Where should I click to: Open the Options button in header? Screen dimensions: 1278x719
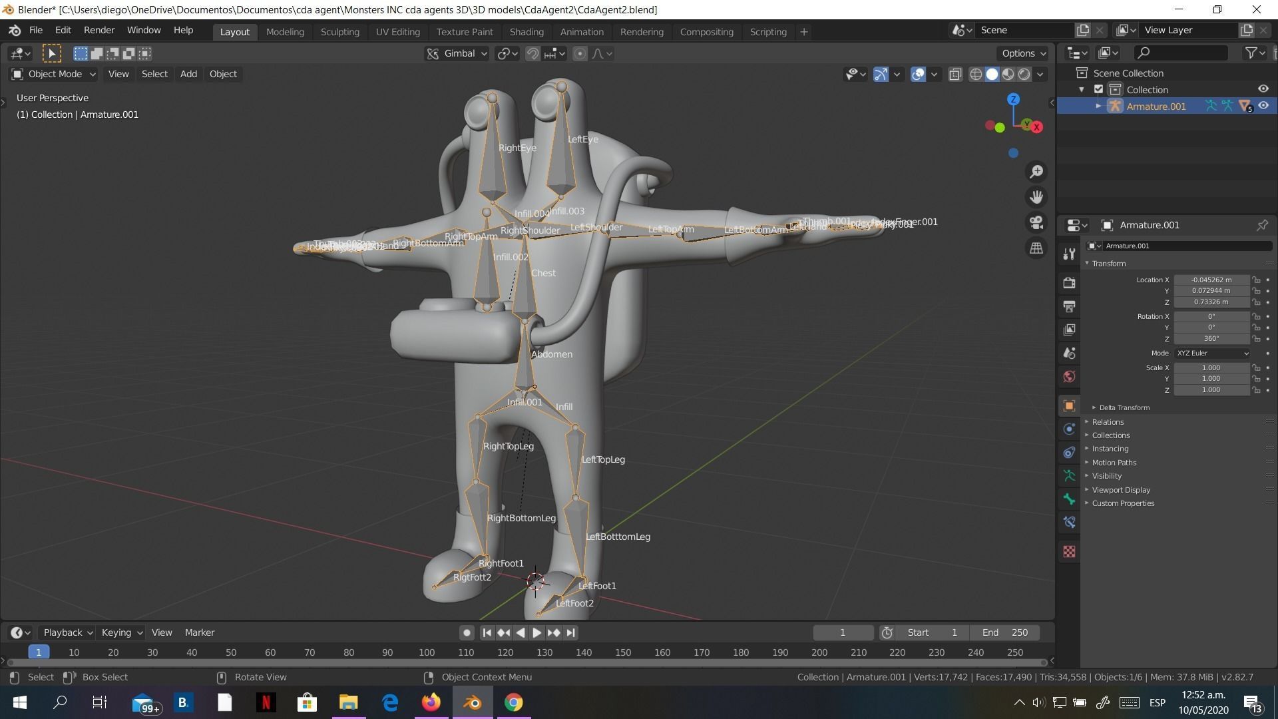[1023, 53]
